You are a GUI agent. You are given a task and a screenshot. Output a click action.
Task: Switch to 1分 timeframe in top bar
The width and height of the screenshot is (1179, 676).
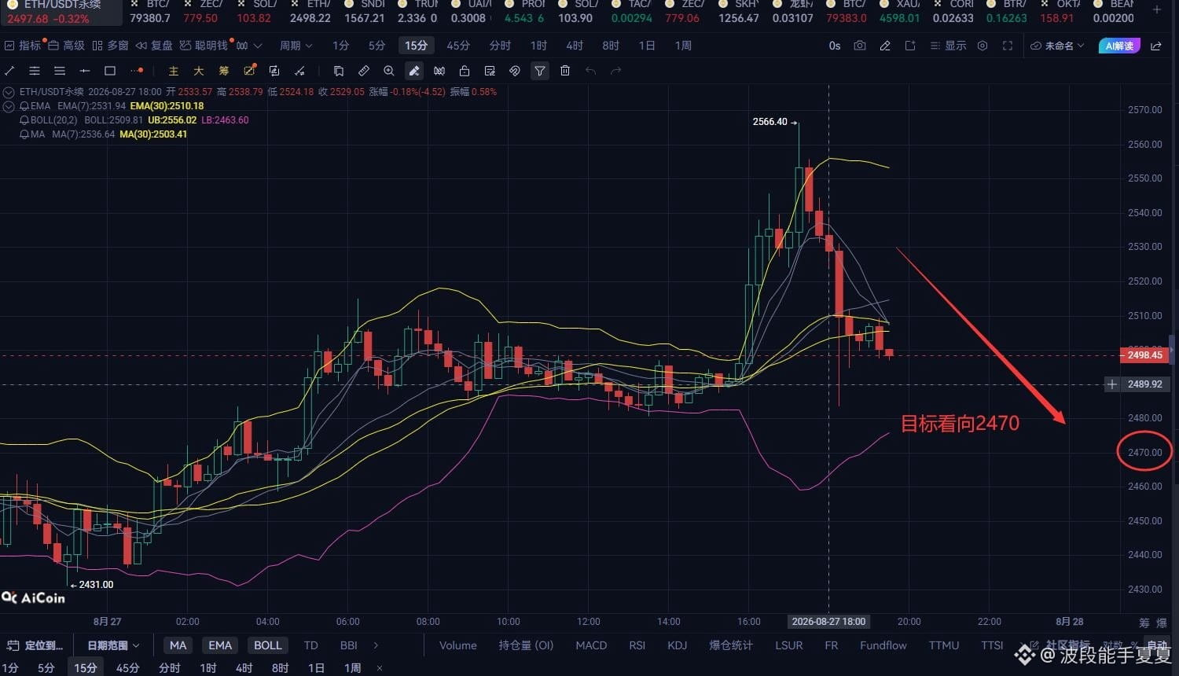[340, 46]
